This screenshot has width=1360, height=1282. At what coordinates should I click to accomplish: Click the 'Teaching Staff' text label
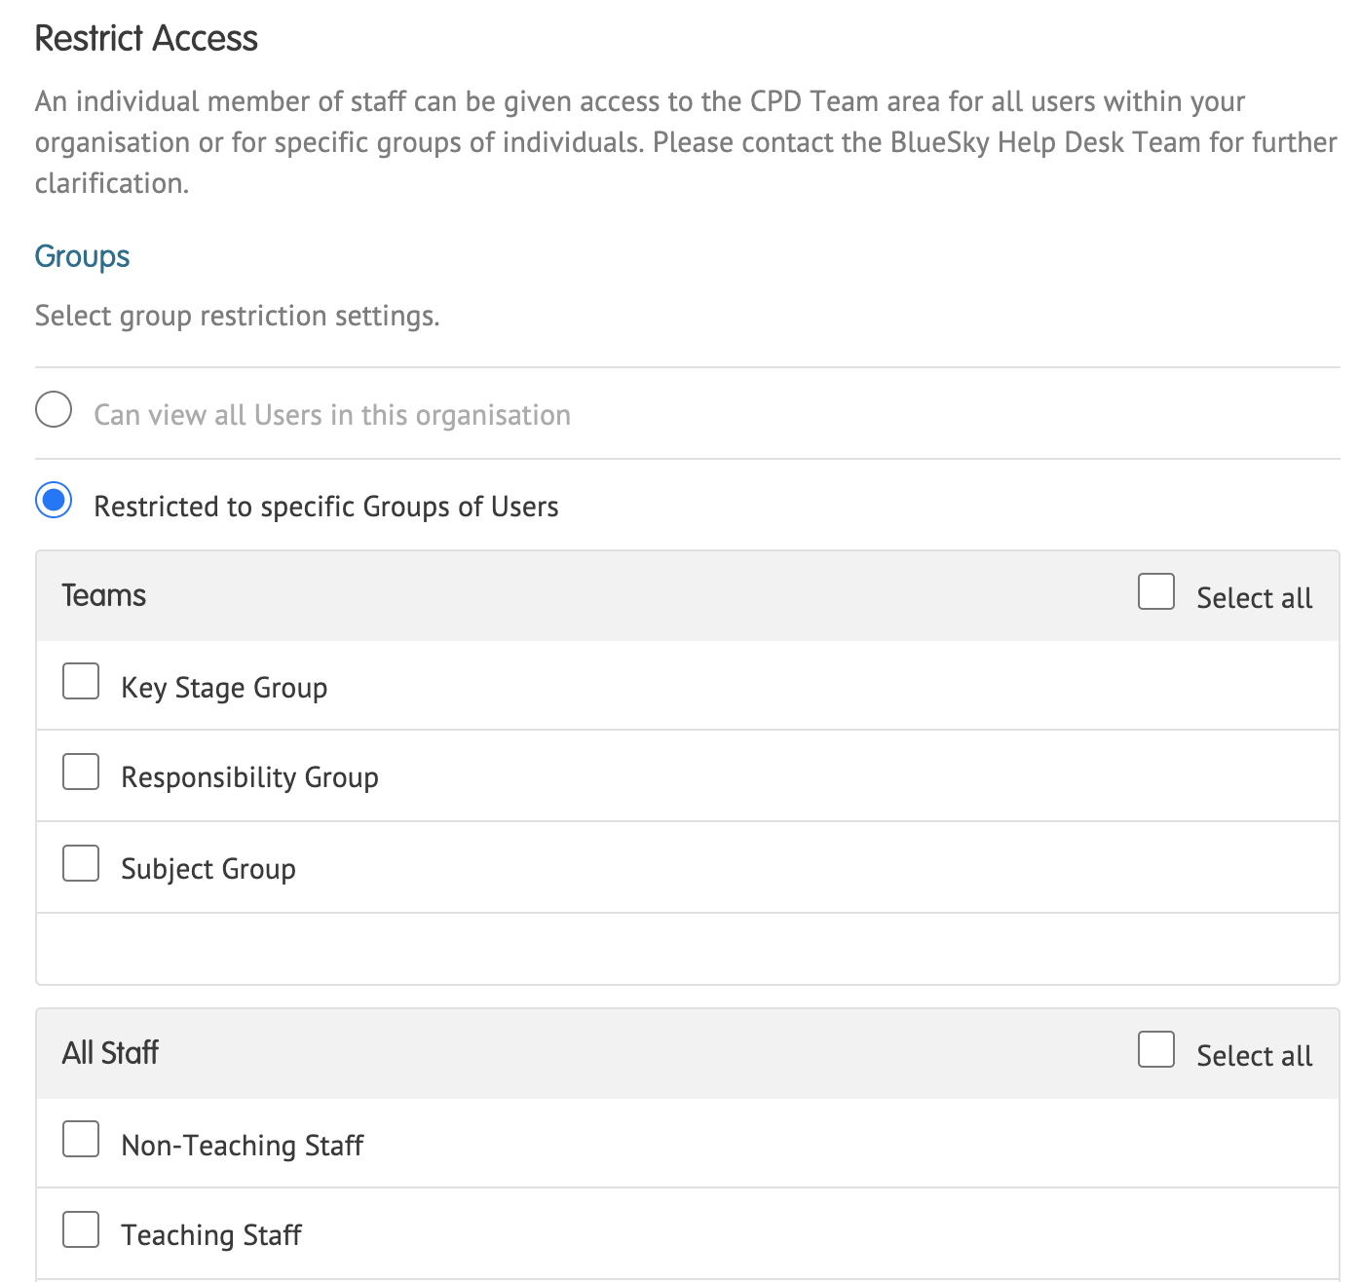[211, 1235]
